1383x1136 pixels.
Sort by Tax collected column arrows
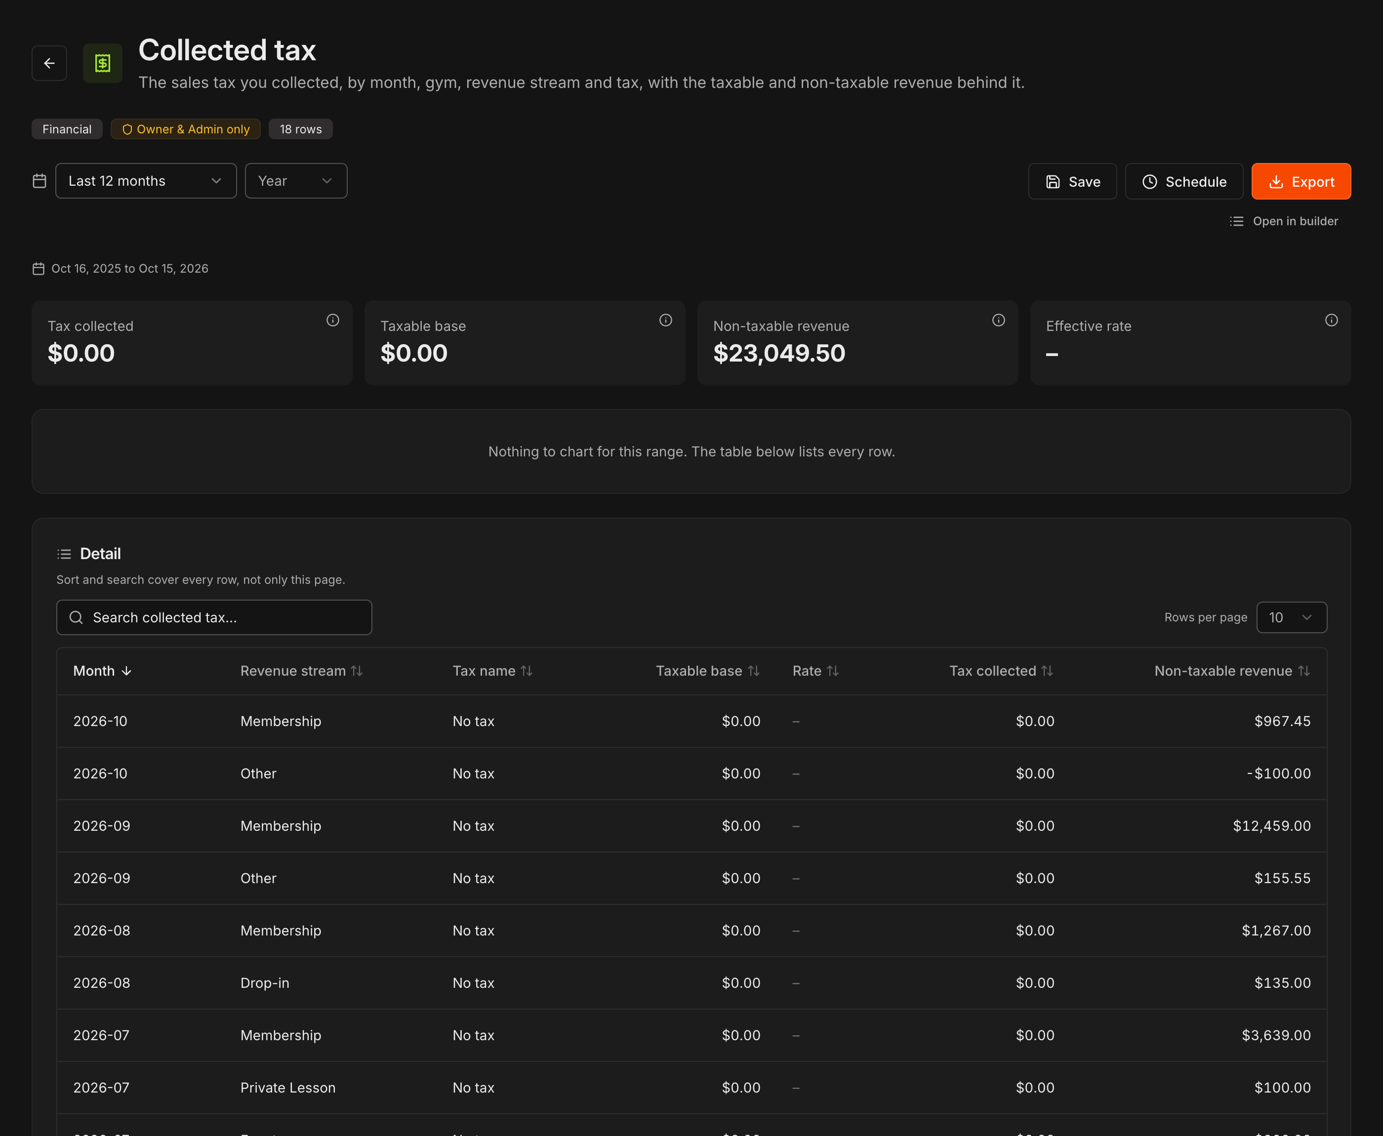point(1048,671)
